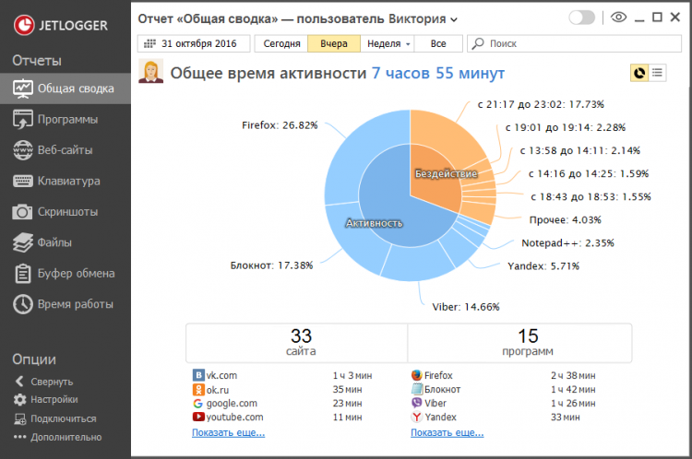Click the Буфер обмена clipboard icon
Screen dimensions: 692x459
pos(22,274)
